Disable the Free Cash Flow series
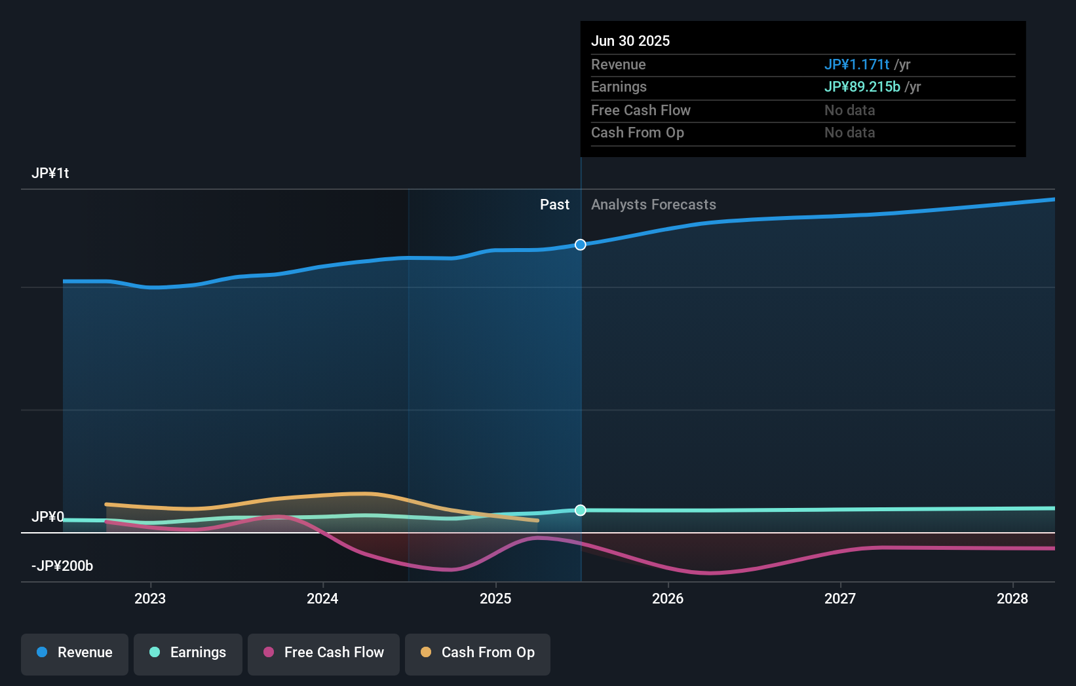The image size is (1076, 686). [323, 653]
